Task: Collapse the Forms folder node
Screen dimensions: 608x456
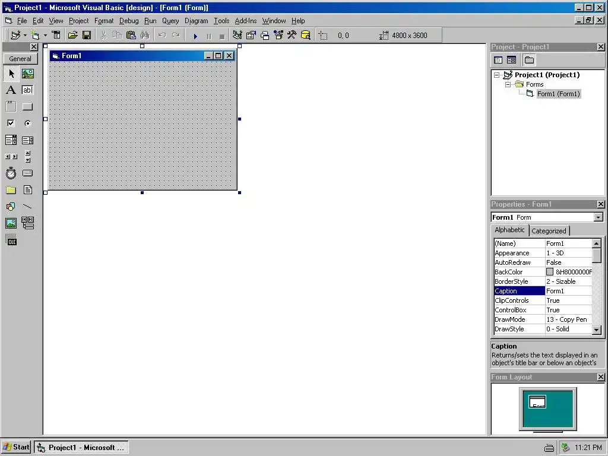Action: pos(508,84)
